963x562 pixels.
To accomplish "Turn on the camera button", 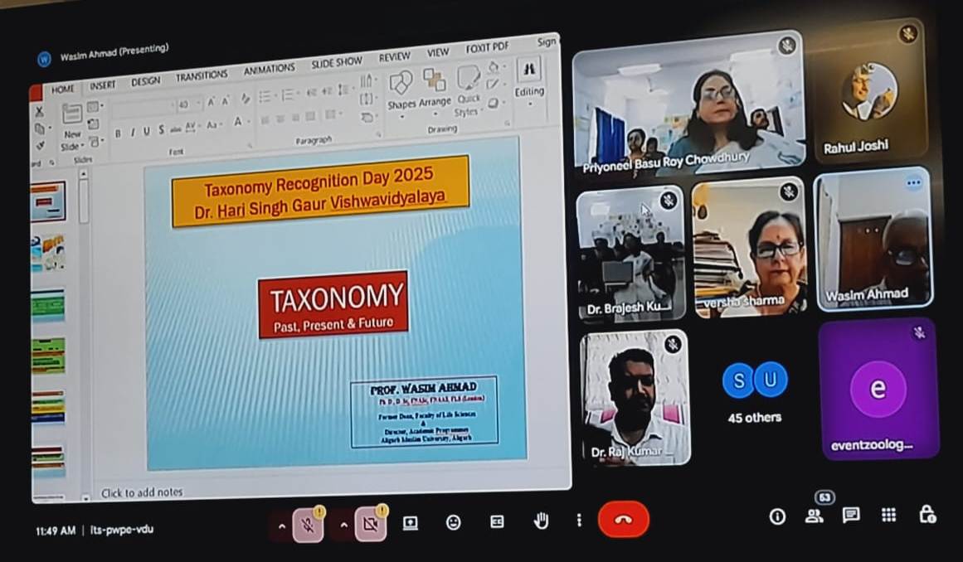I will pyautogui.click(x=370, y=525).
